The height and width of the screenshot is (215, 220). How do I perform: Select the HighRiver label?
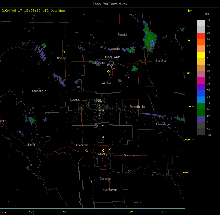(x=110, y=190)
